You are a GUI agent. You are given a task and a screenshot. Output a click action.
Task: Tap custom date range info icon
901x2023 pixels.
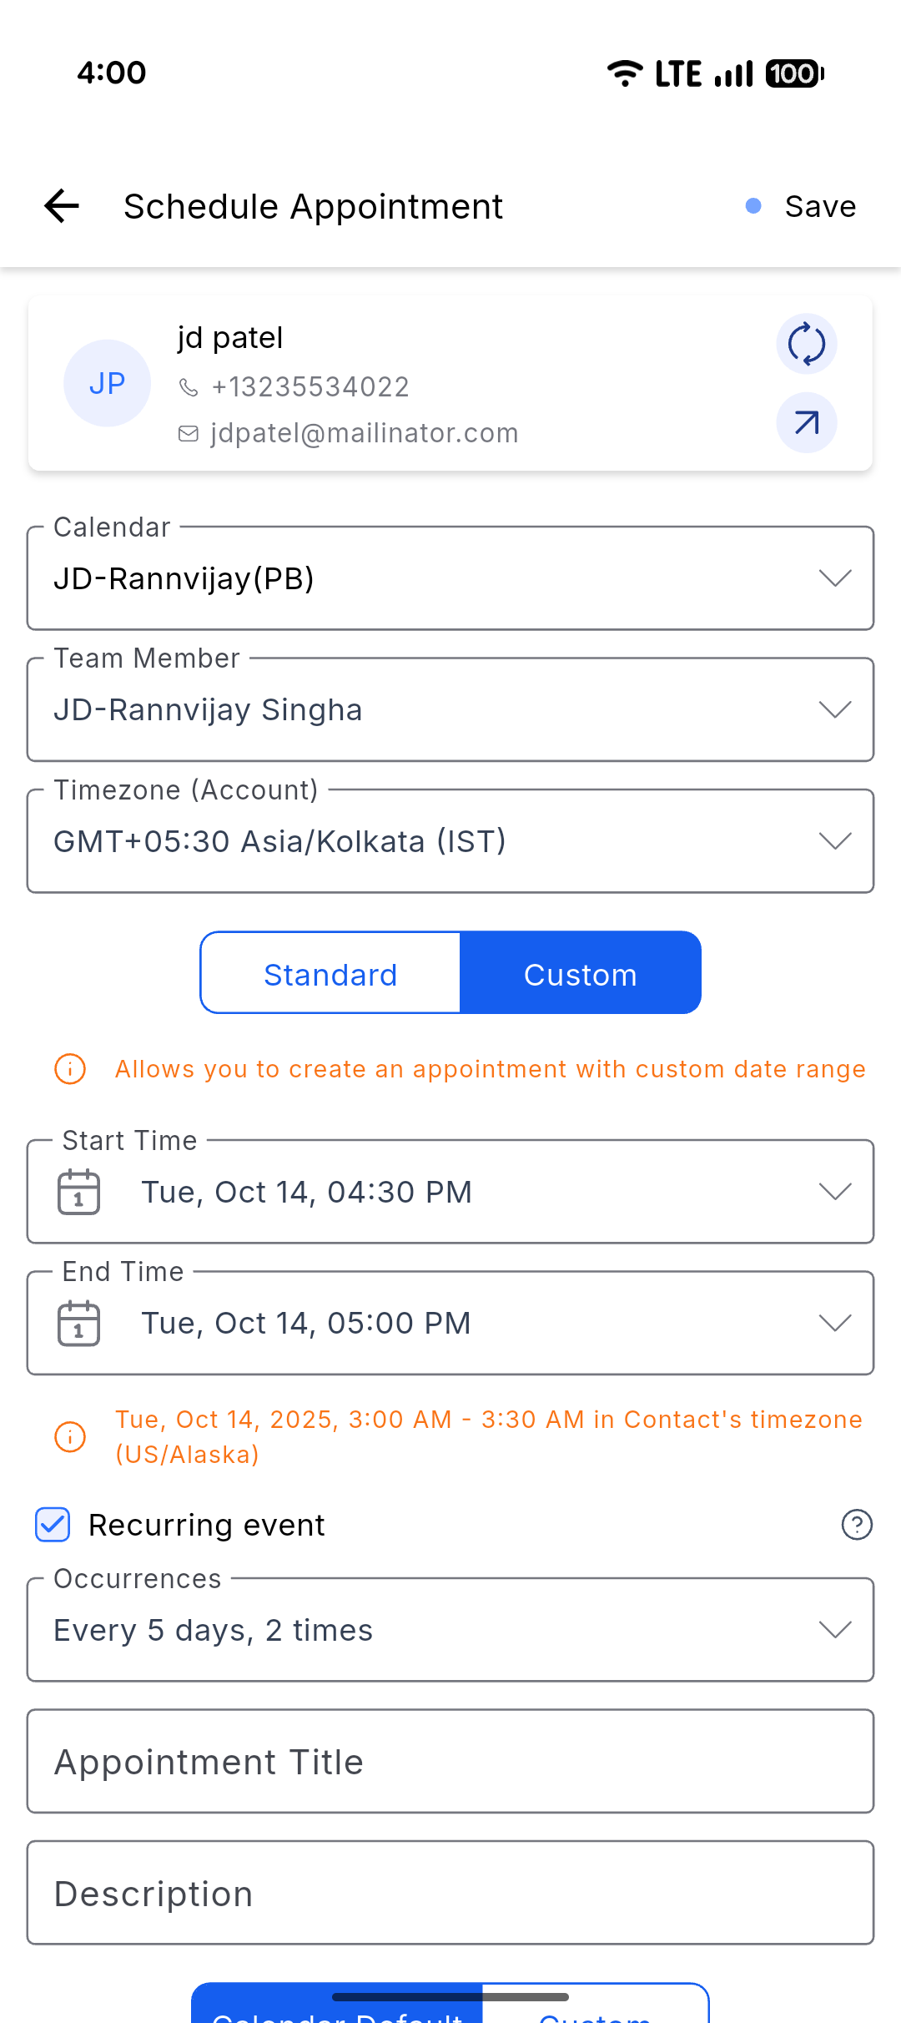(70, 1069)
